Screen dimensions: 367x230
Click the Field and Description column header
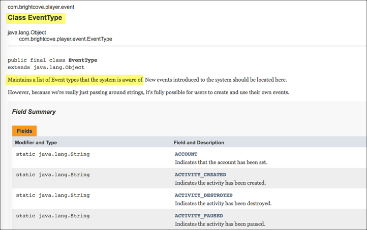pyautogui.click(x=199, y=143)
